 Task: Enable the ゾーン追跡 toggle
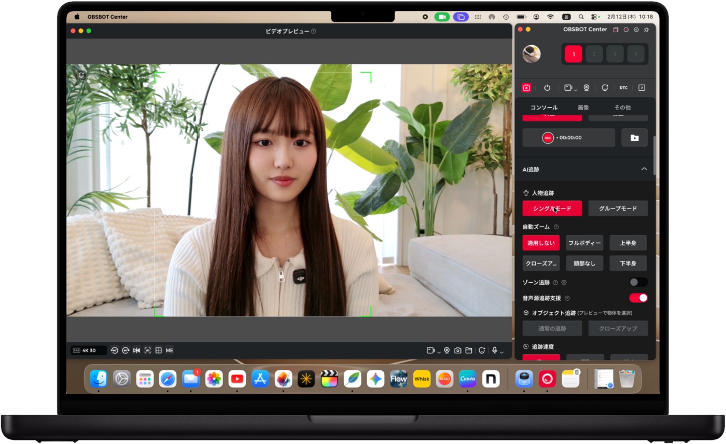[x=638, y=282]
